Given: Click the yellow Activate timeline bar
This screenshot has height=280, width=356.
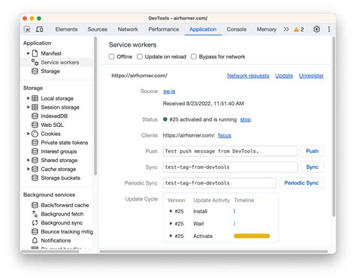Looking at the screenshot, I should pos(252,236).
